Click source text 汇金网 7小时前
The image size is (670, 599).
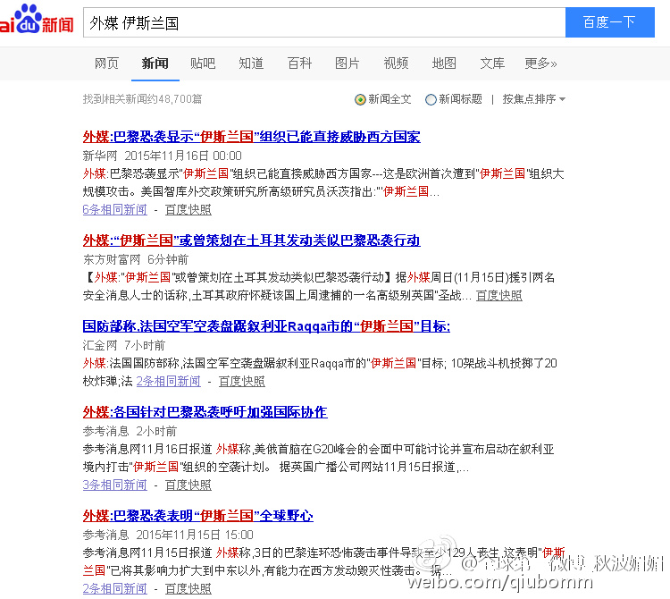tap(124, 345)
